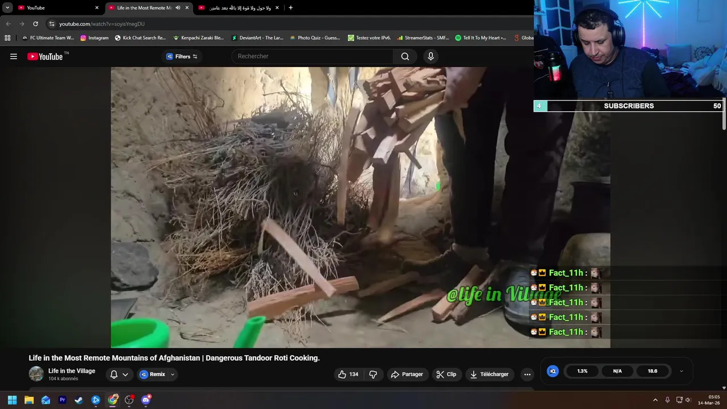Open site information icon in address bar
Image resolution: width=727 pixels, height=409 pixels.
tap(52, 24)
